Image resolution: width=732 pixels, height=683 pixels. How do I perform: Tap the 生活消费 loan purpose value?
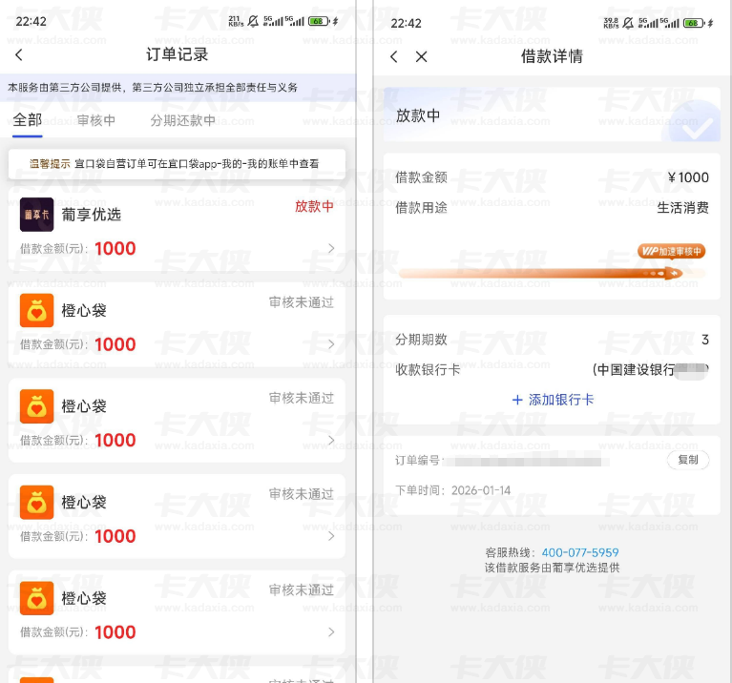pos(683,208)
